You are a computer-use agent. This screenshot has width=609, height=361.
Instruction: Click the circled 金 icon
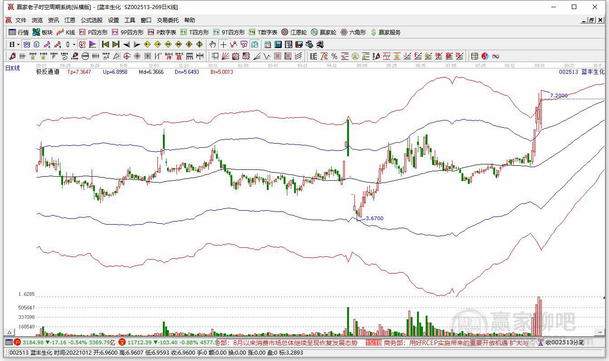355,56
